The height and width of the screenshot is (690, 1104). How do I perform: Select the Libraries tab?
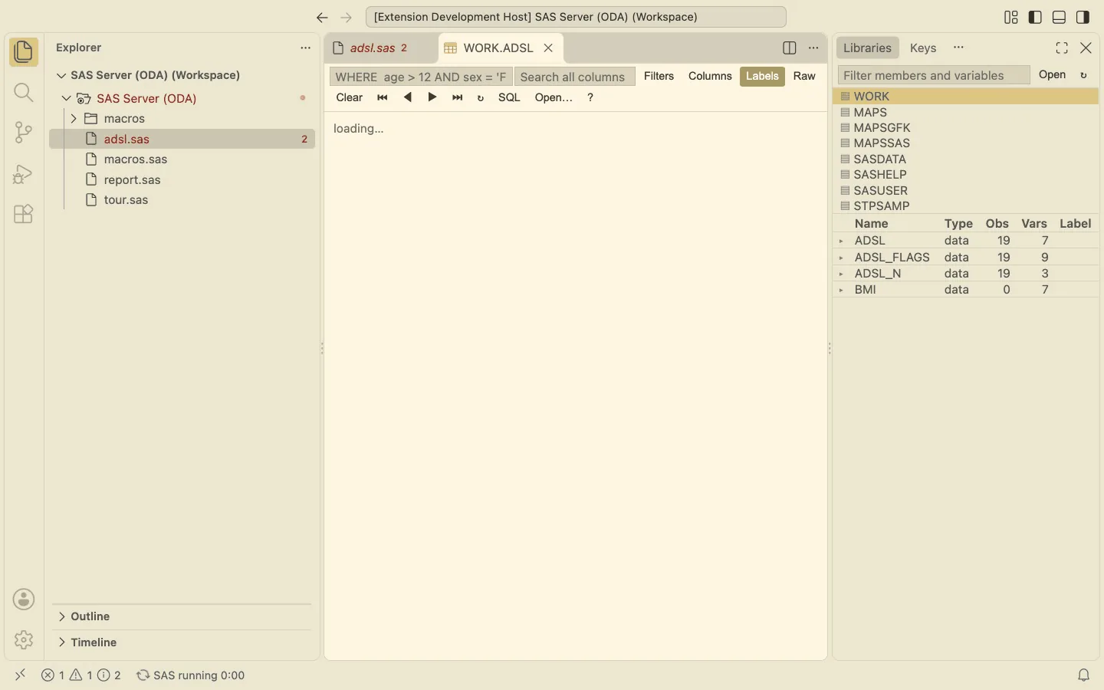(x=867, y=48)
